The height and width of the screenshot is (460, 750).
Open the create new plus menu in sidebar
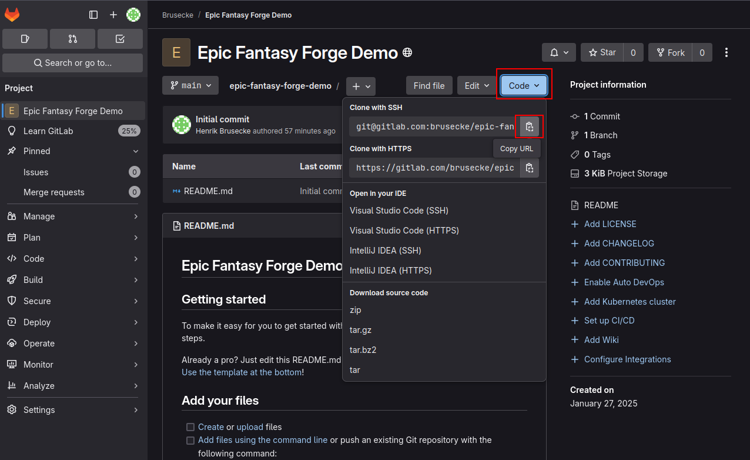point(113,15)
